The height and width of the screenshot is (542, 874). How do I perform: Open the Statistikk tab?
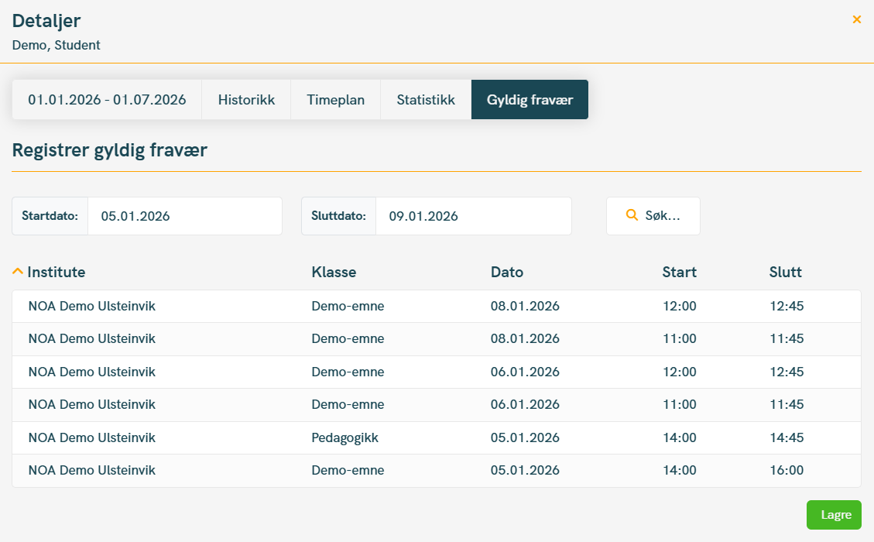pyautogui.click(x=426, y=100)
